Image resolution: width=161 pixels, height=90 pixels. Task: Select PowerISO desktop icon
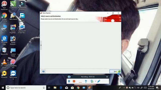point(4,74)
